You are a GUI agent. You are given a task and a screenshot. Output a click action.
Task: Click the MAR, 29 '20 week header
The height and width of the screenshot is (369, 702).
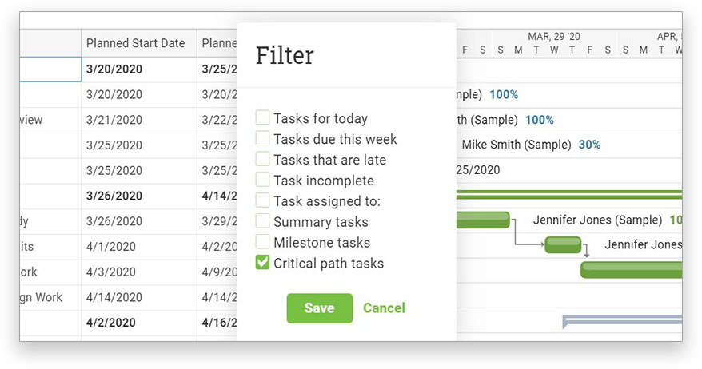point(553,37)
